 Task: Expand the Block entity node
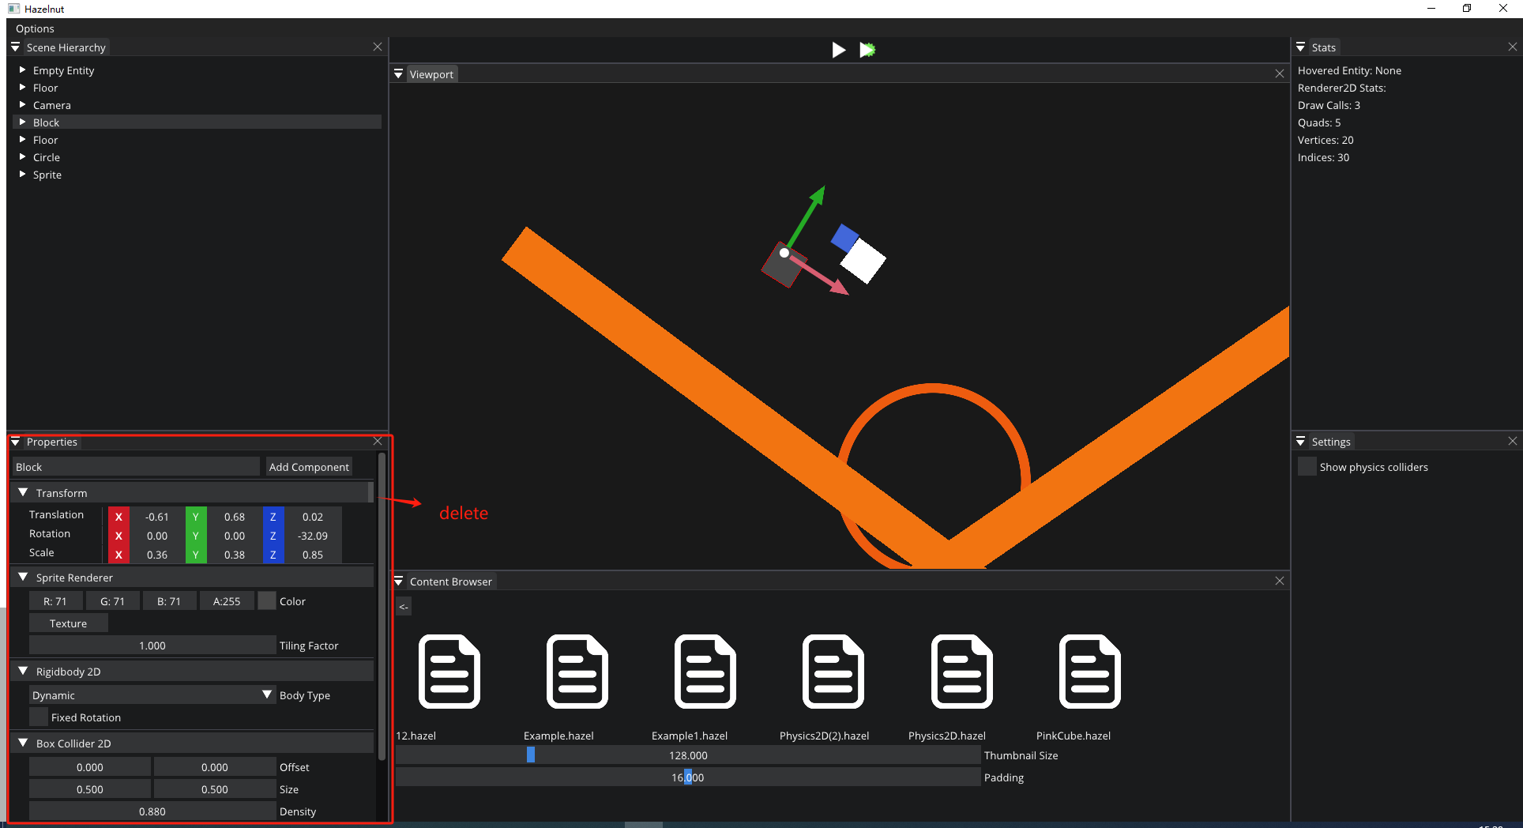(22, 122)
